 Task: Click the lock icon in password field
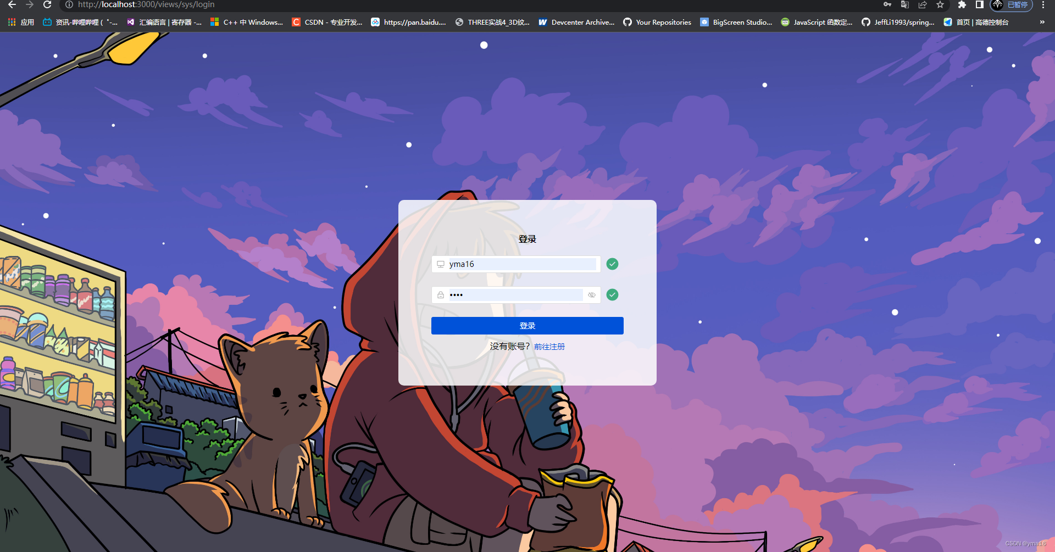click(441, 295)
